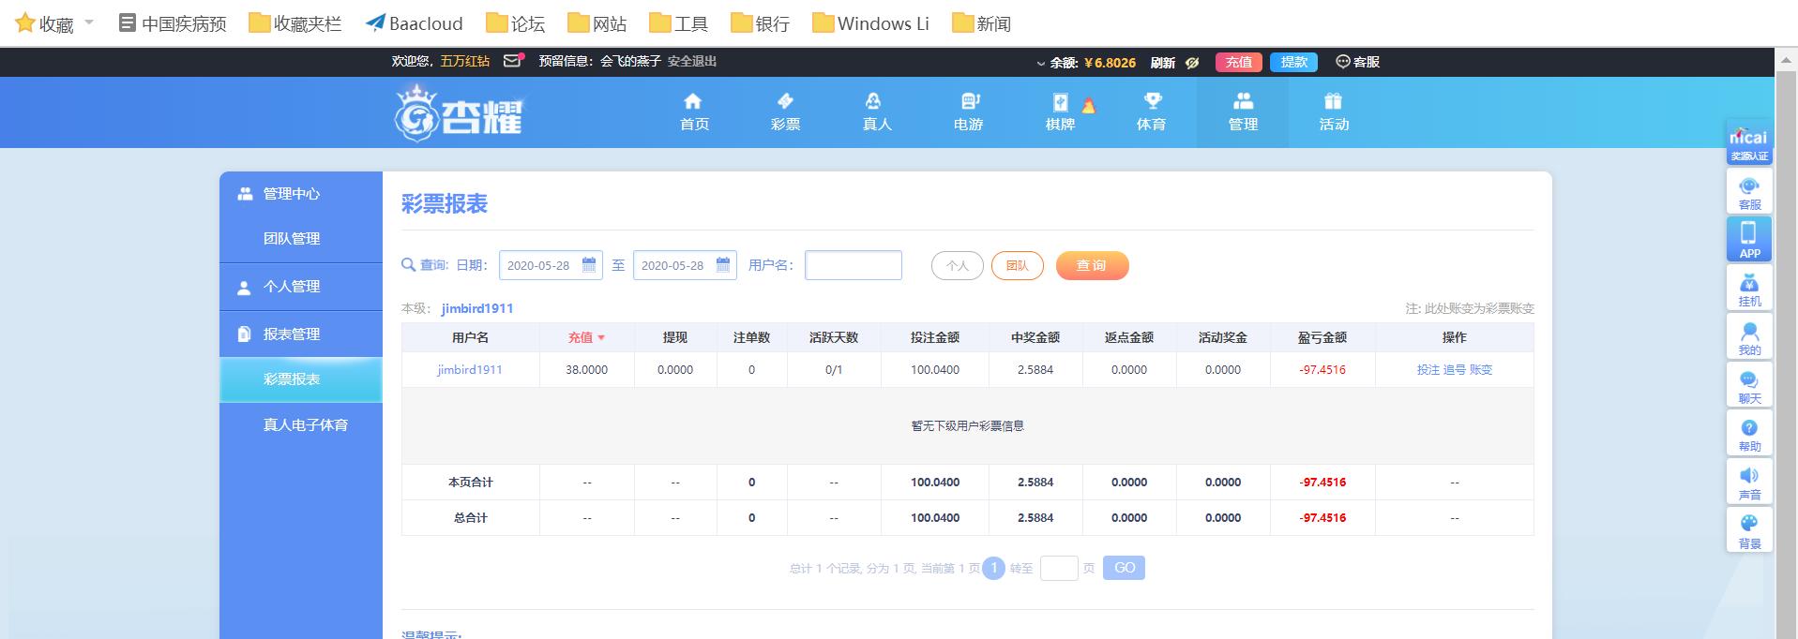Toggle balance visibility eye icon
This screenshot has width=1798, height=639.
pyautogui.click(x=1192, y=63)
